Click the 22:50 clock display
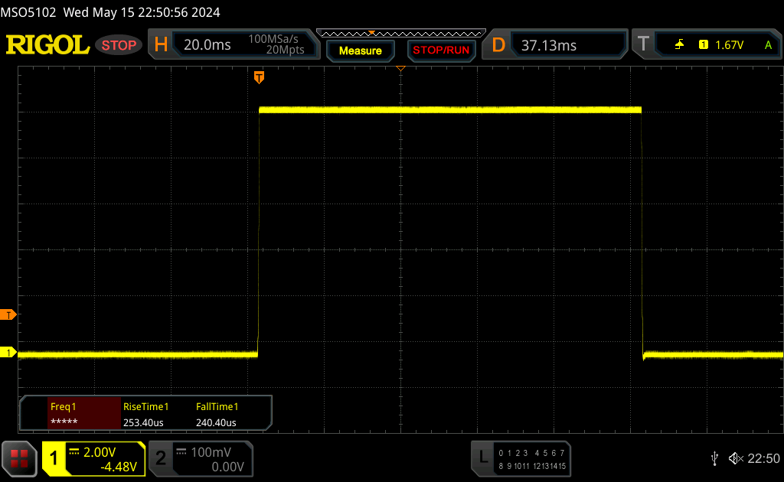 [x=763, y=458]
